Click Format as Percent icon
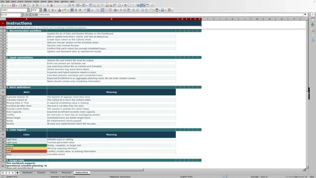The height and width of the screenshot is (178, 316). (121, 10)
